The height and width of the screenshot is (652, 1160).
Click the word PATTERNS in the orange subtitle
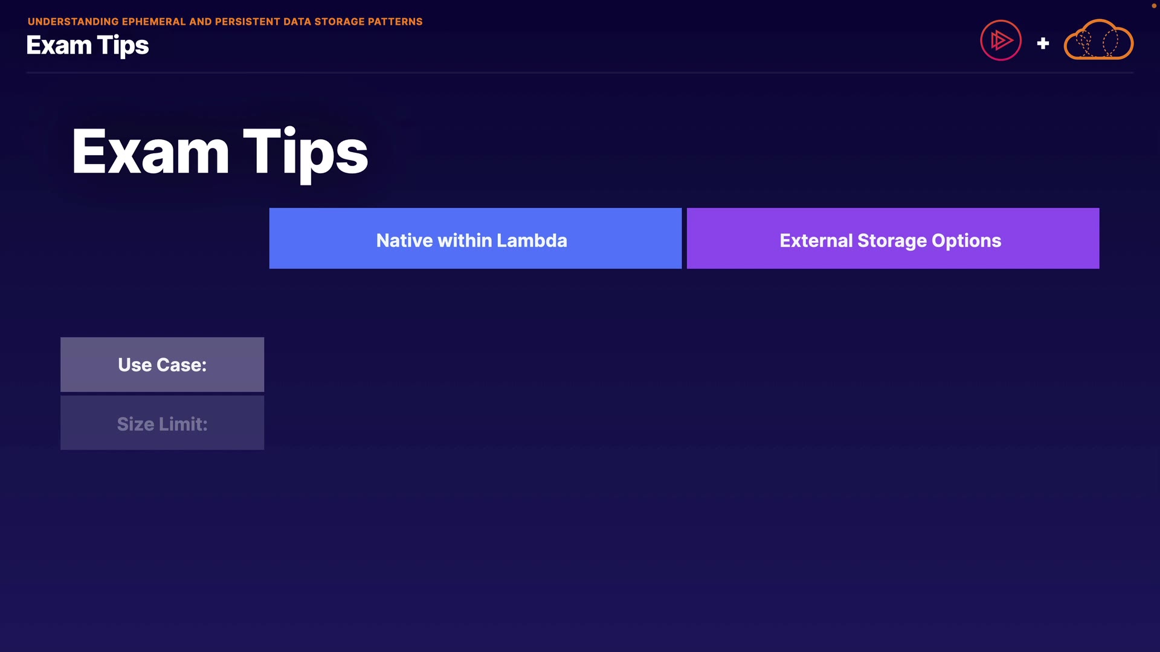[395, 22]
